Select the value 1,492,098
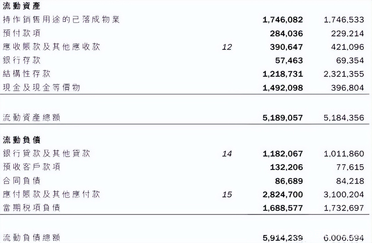 (282, 88)
